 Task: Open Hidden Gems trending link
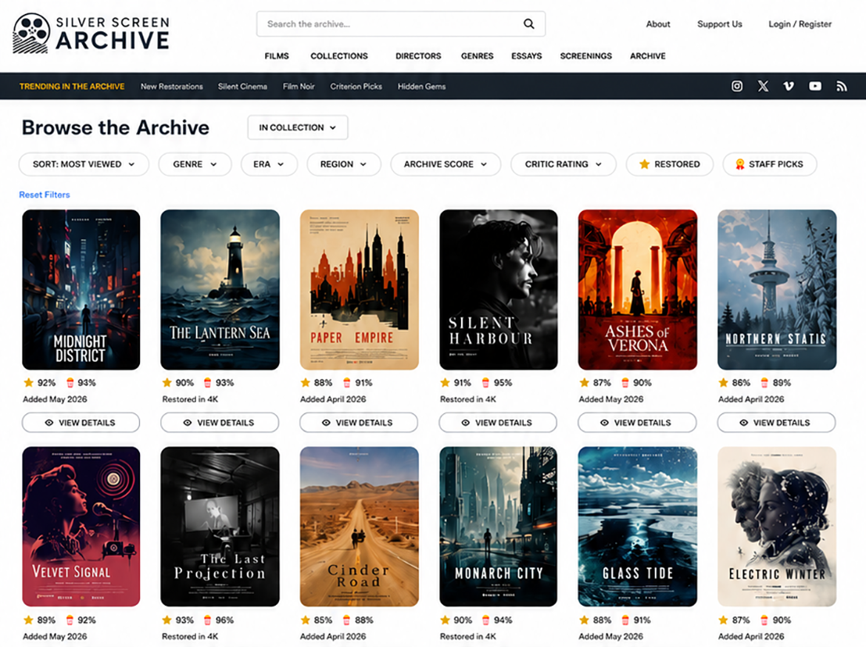(421, 86)
